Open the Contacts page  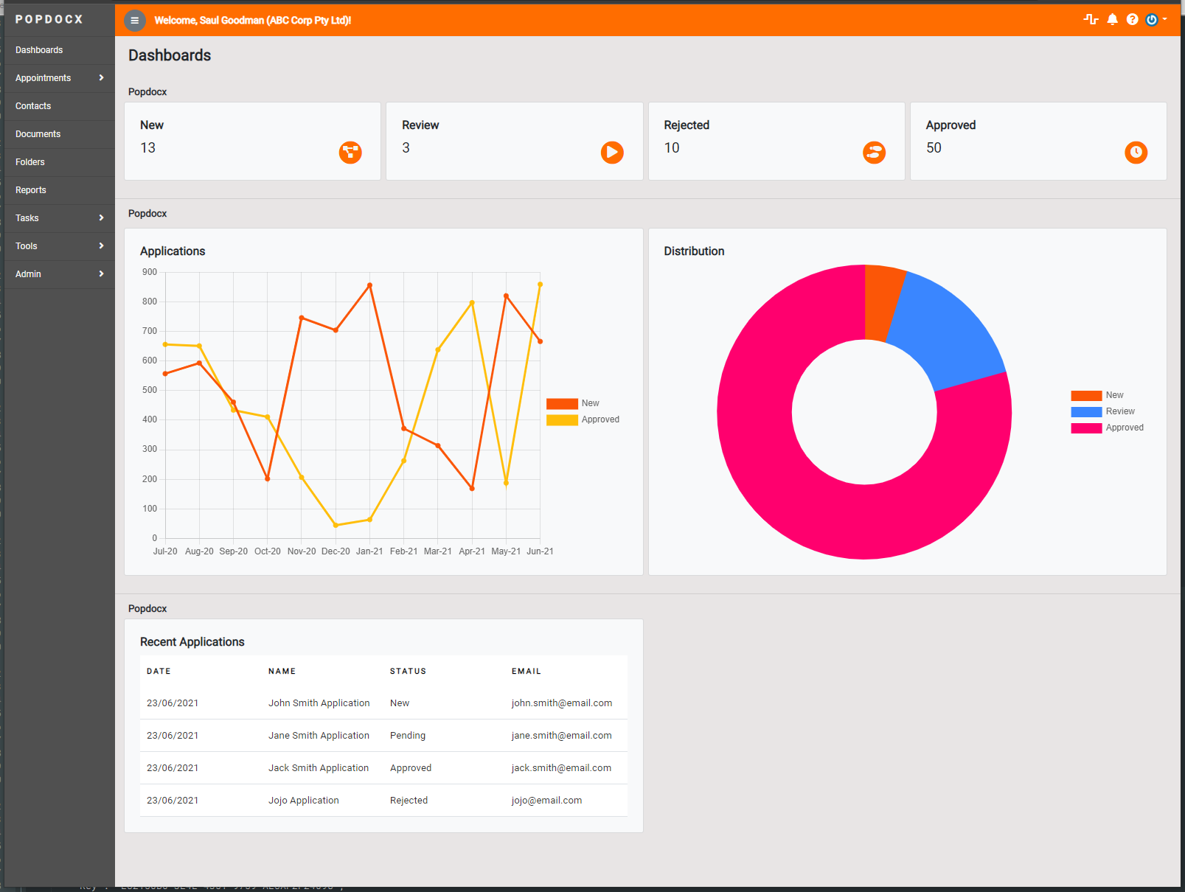coord(33,105)
